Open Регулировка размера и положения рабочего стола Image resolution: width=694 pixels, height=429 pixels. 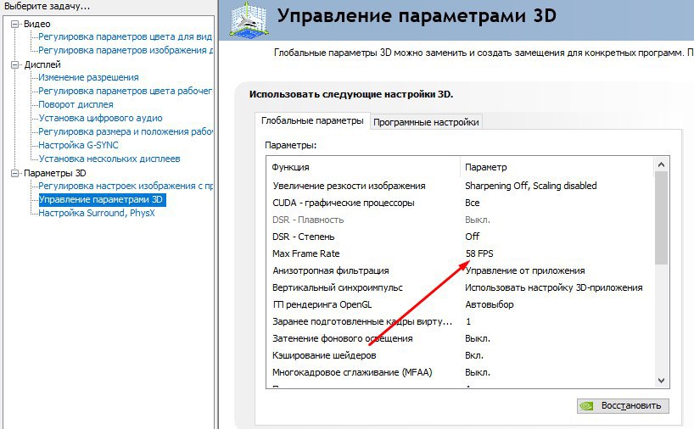tap(126, 131)
